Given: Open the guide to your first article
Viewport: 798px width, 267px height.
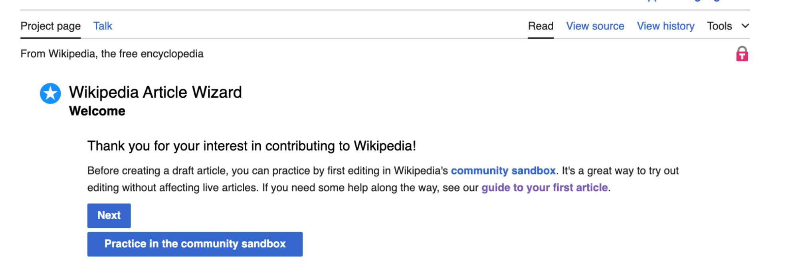Looking at the screenshot, I should pos(545,187).
